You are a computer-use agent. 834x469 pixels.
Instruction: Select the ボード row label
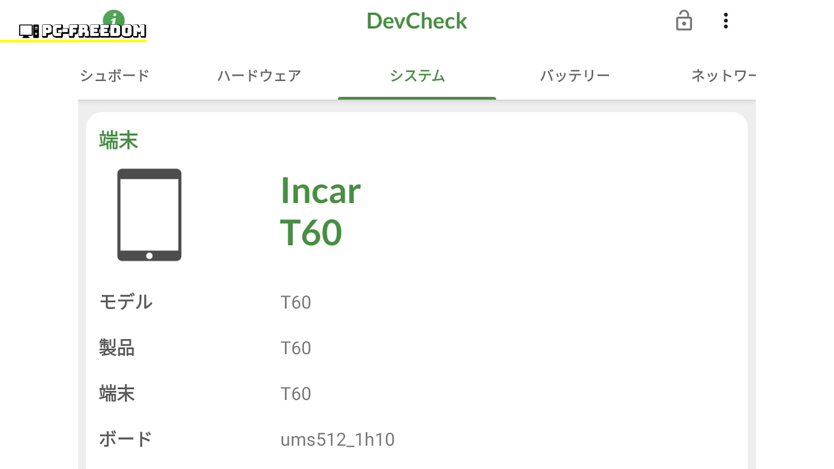point(125,439)
